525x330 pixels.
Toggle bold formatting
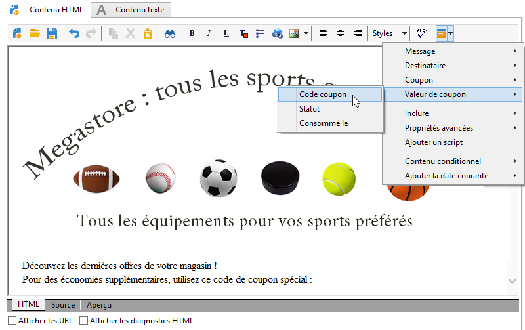192,33
